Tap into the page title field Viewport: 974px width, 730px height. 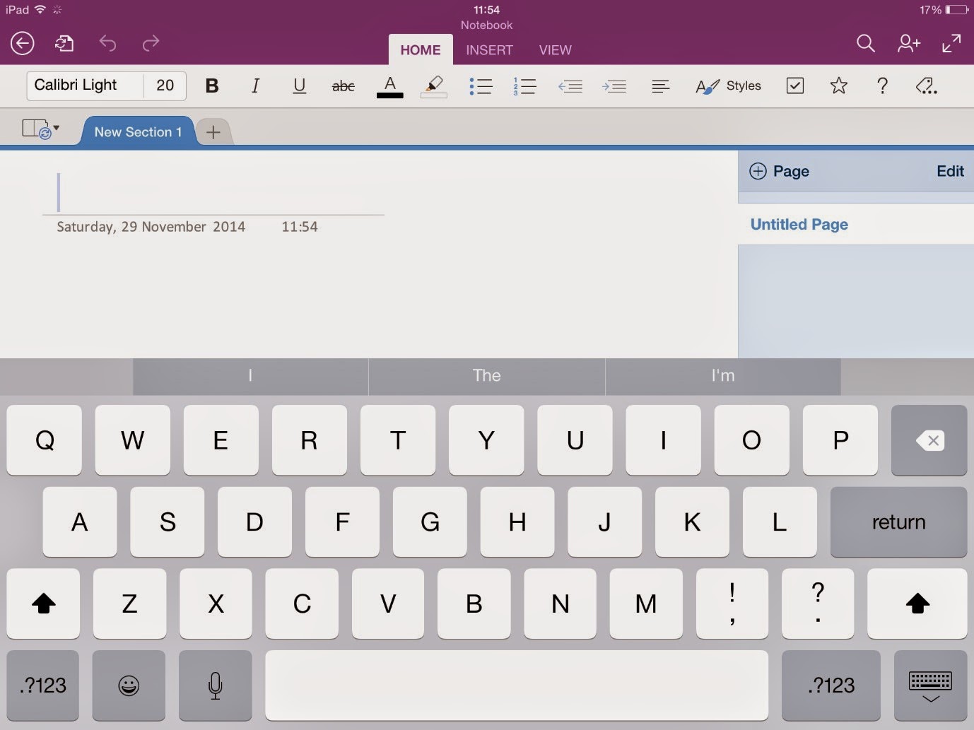coord(213,192)
